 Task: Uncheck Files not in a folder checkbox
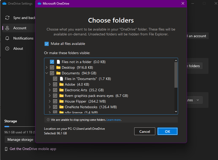pyautogui.click(x=52, y=62)
